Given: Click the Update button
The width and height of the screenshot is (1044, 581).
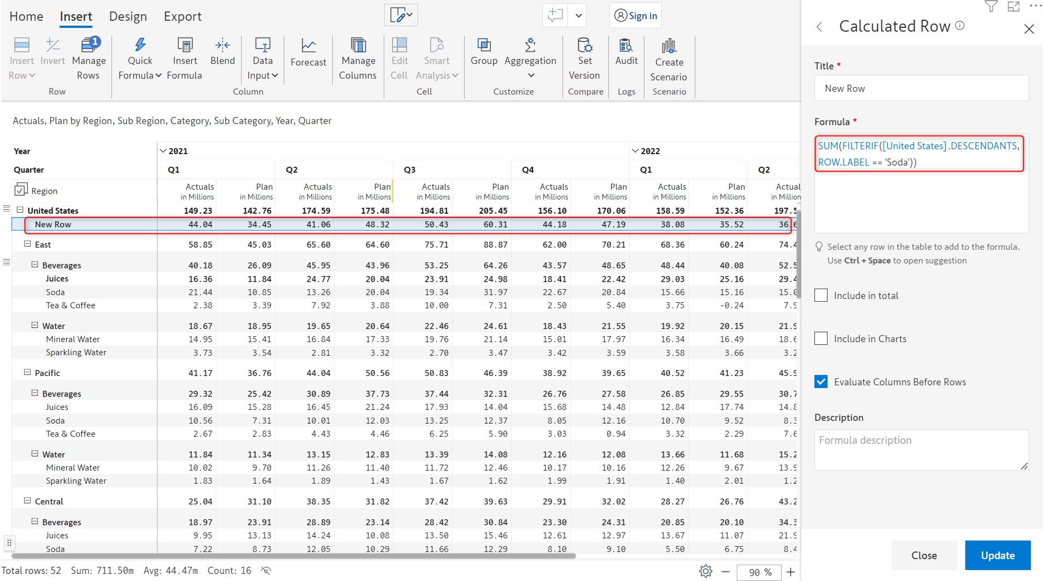Looking at the screenshot, I should [998, 555].
